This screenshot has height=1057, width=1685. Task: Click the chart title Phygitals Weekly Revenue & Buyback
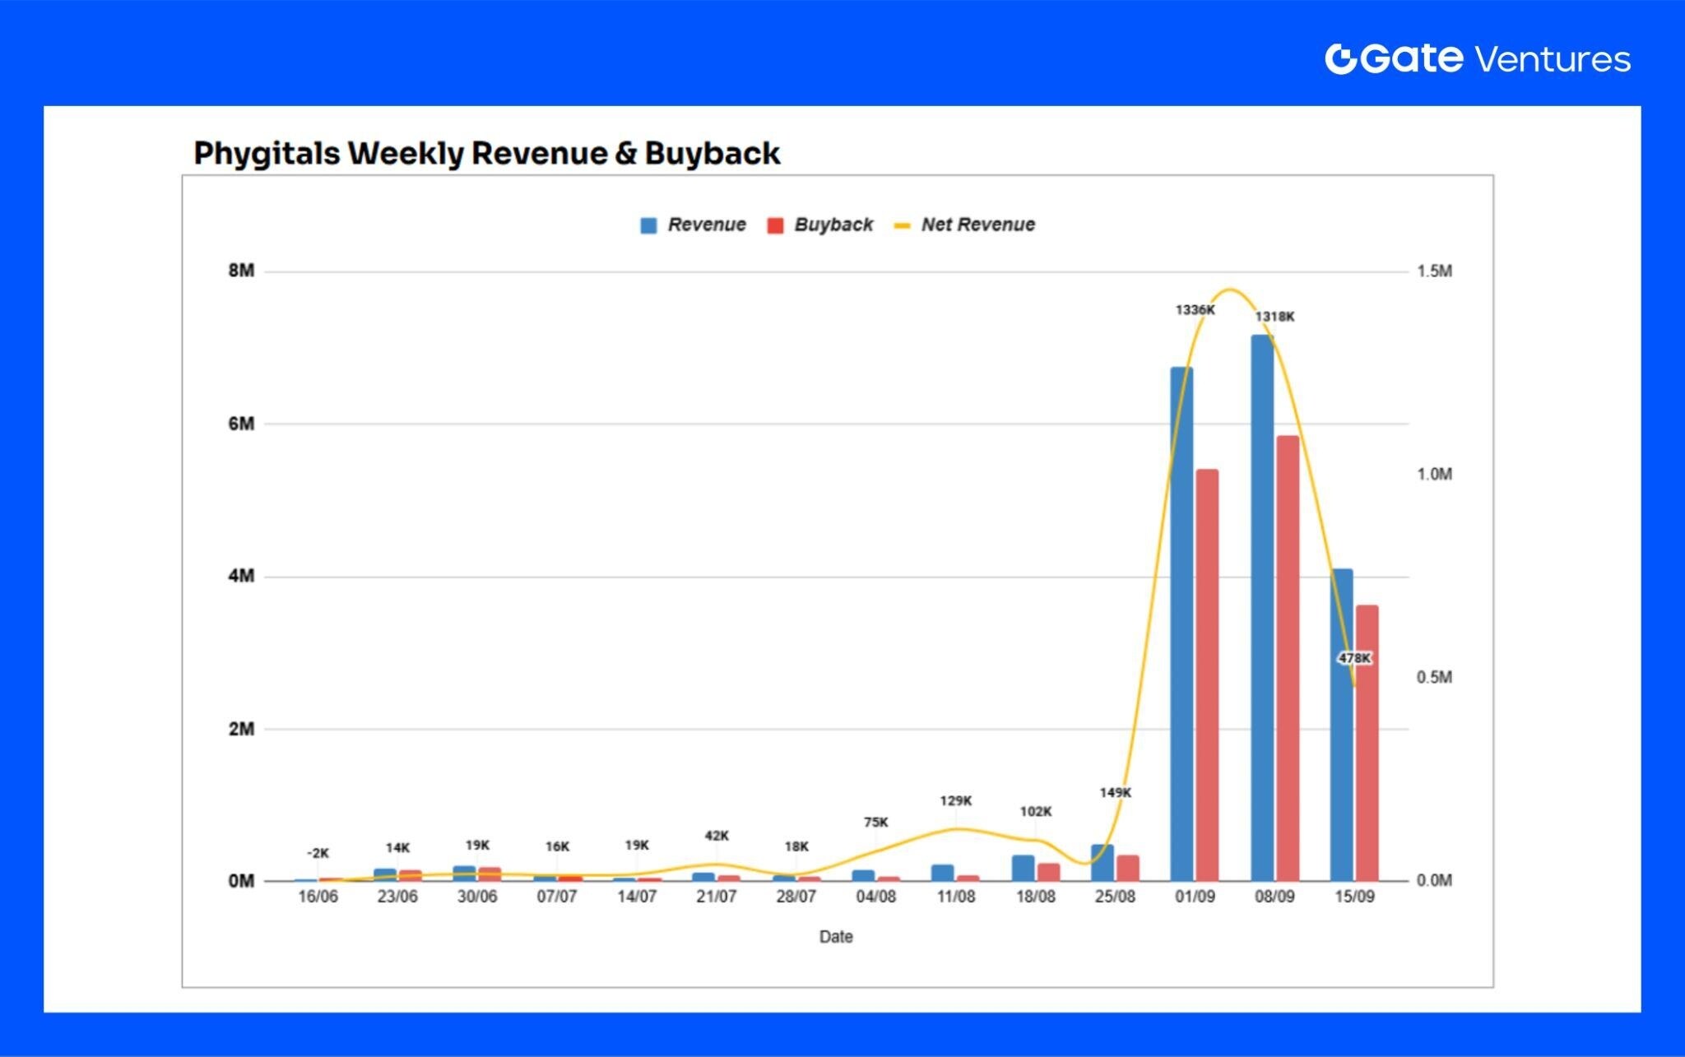tap(487, 154)
